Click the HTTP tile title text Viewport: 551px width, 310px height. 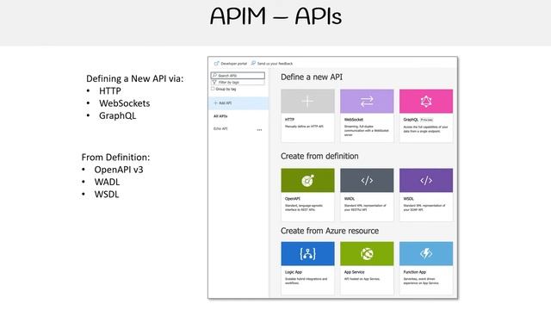[x=289, y=120]
